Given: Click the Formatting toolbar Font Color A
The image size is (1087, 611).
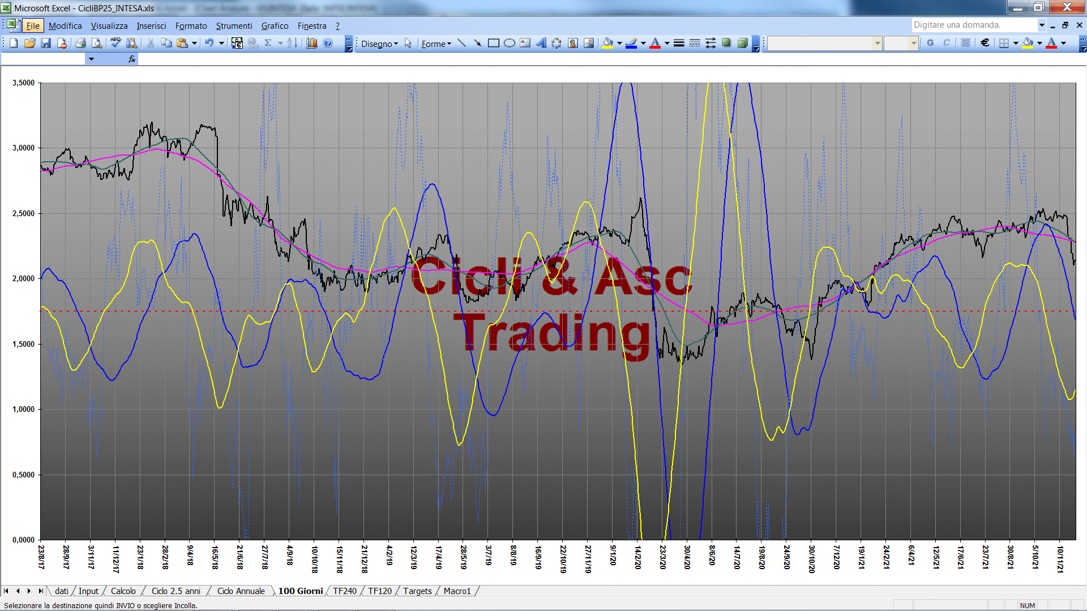Looking at the screenshot, I should click(x=1051, y=43).
